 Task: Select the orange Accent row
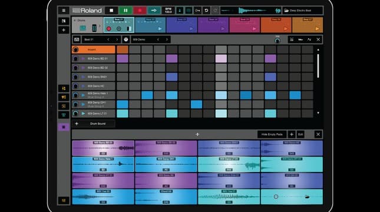tap(94, 49)
